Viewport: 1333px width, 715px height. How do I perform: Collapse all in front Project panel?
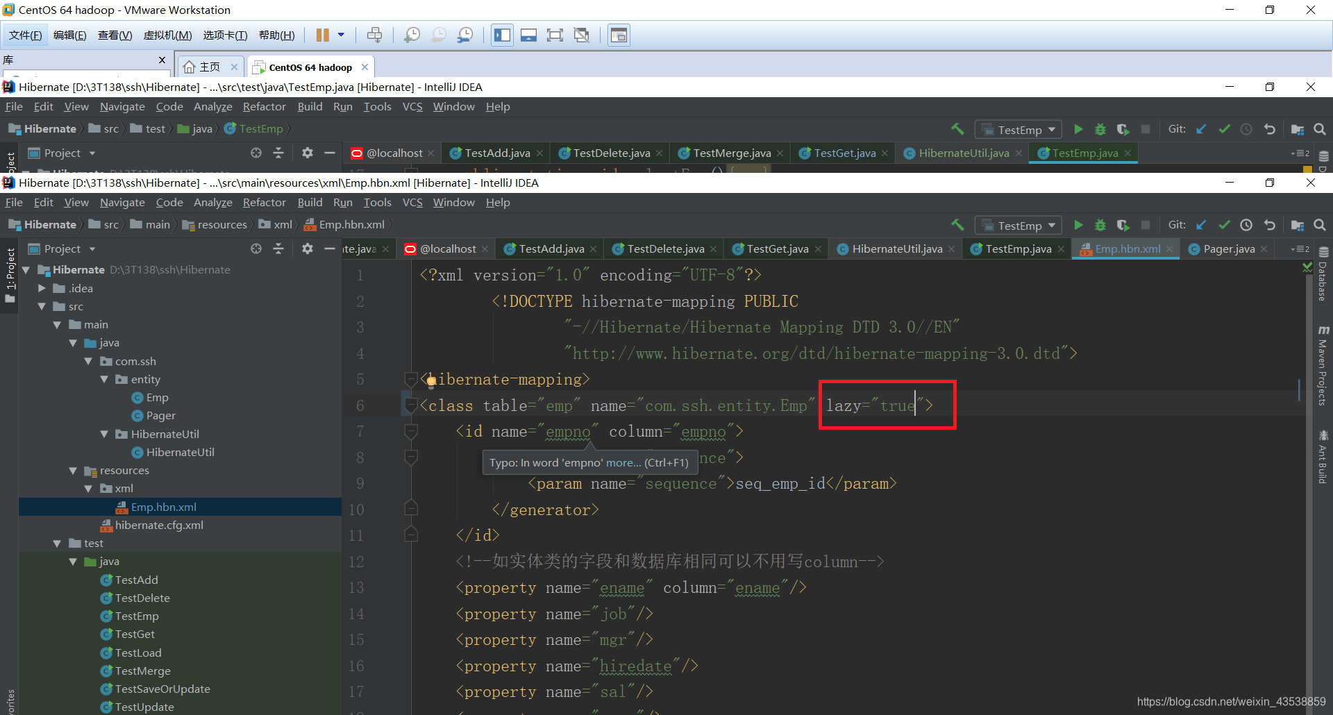278,249
